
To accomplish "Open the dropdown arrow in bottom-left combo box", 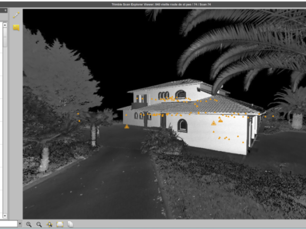I will [x=20, y=224].
